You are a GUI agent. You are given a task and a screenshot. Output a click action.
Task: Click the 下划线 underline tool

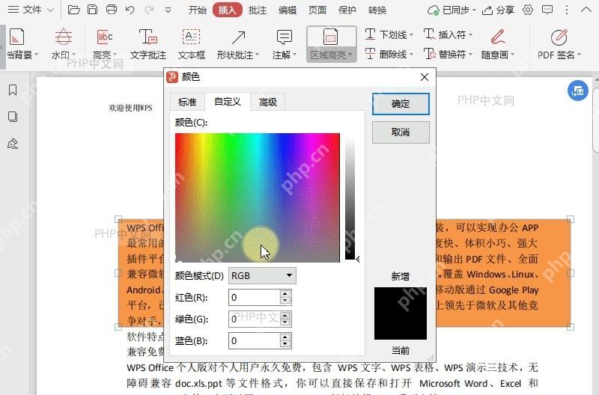tap(389, 34)
